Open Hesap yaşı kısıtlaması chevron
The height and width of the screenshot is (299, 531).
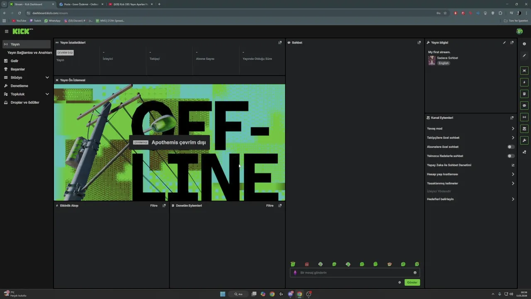click(x=513, y=174)
